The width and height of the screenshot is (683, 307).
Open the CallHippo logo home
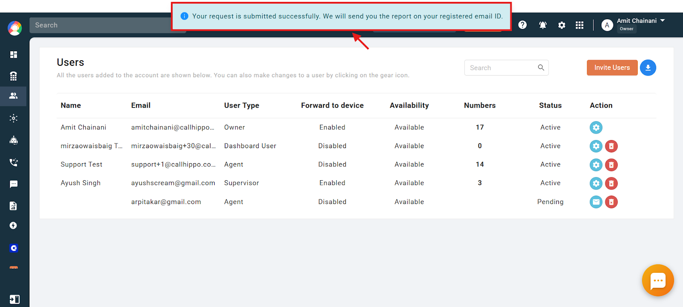pos(15,28)
